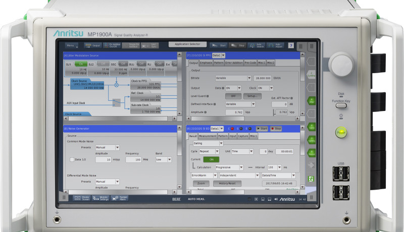Run Auto Adjust from the toolbar
The height and width of the screenshot is (232, 404).
click(275, 45)
